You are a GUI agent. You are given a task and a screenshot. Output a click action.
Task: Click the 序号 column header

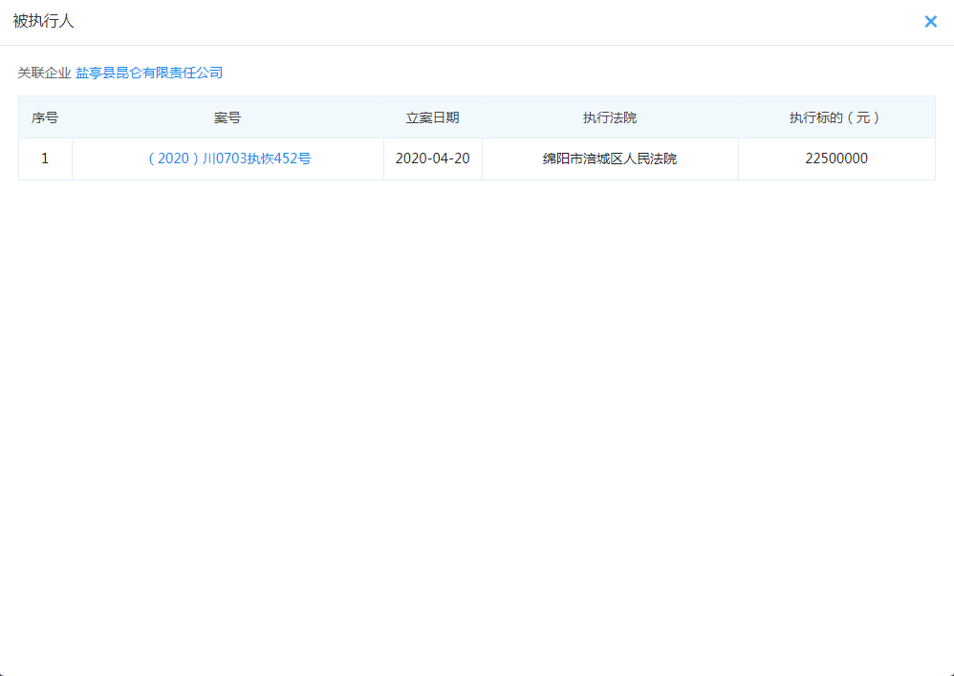[x=45, y=117]
